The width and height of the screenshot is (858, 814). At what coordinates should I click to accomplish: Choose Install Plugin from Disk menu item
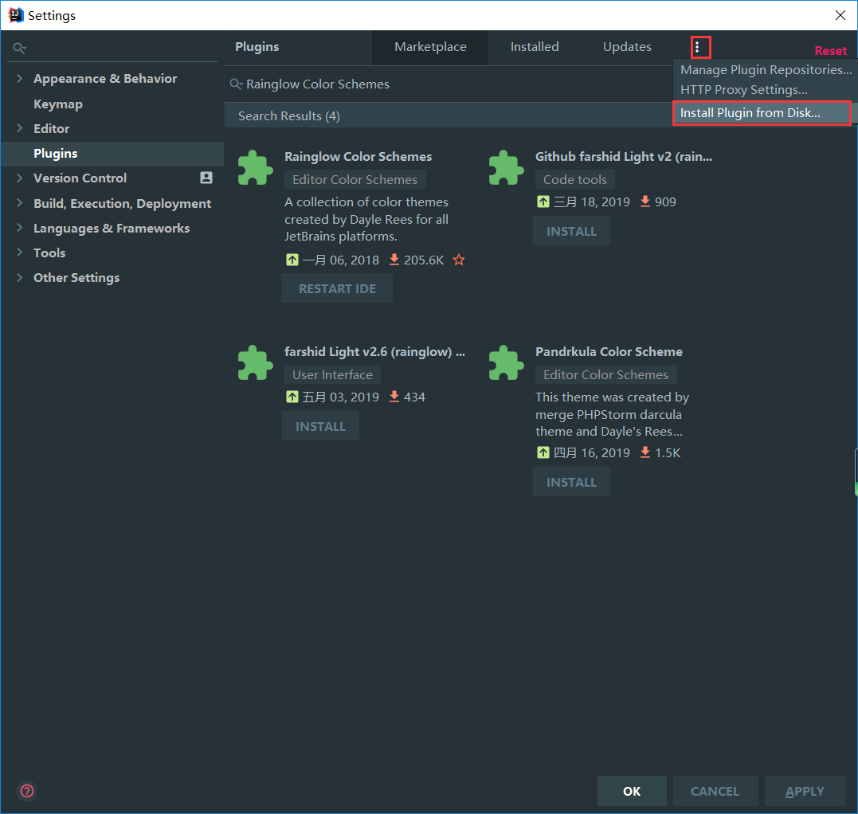point(750,113)
